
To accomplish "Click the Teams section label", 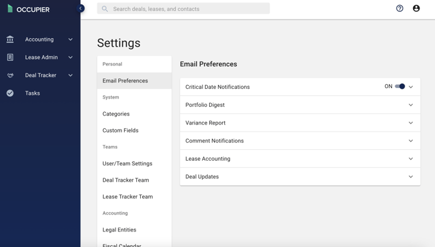I will pos(110,147).
